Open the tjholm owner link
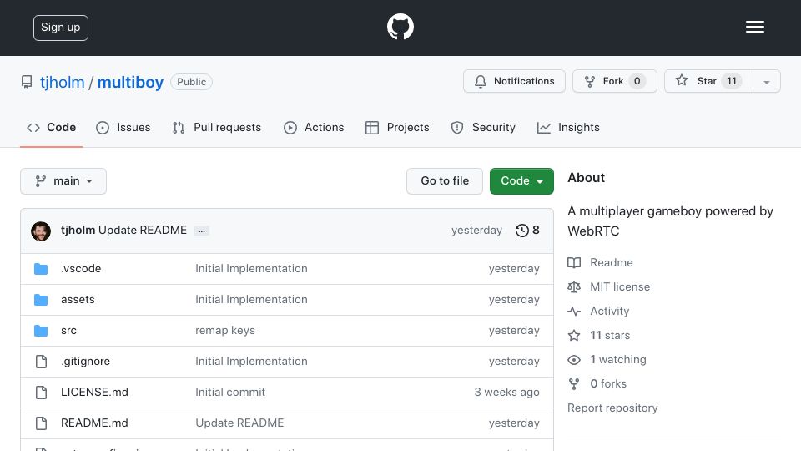Screen dimensions: 801x451 63,82
